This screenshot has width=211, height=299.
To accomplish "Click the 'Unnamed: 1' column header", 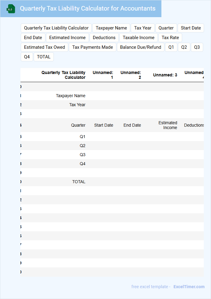I will pos(103,75).
